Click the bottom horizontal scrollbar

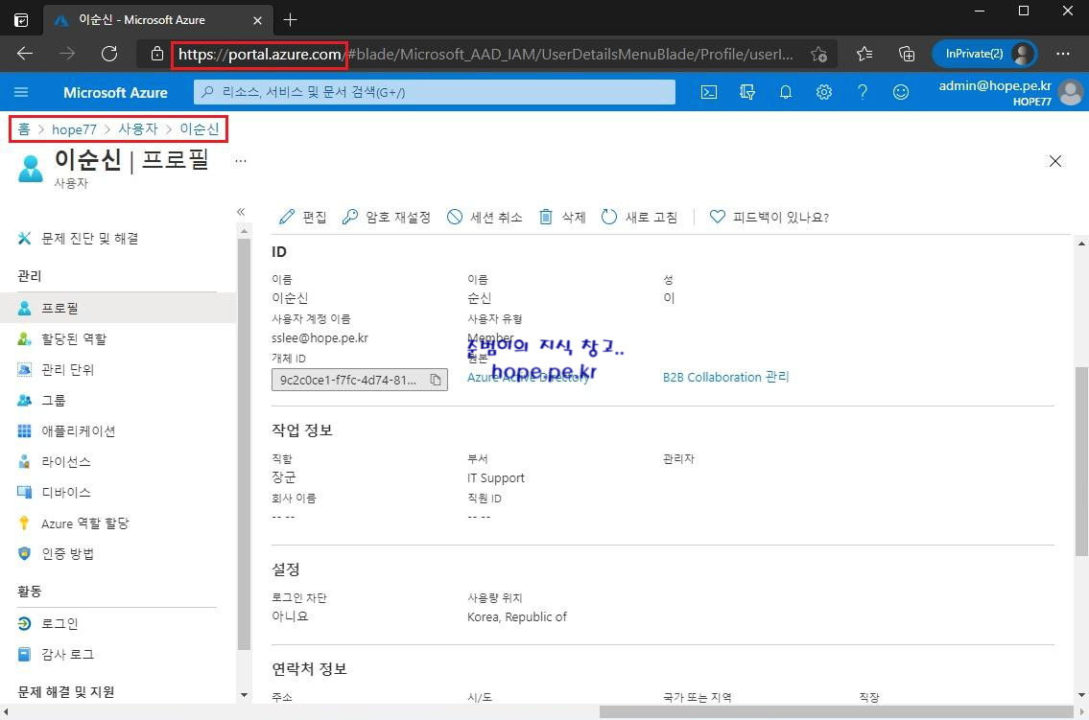tap(837, 712)
